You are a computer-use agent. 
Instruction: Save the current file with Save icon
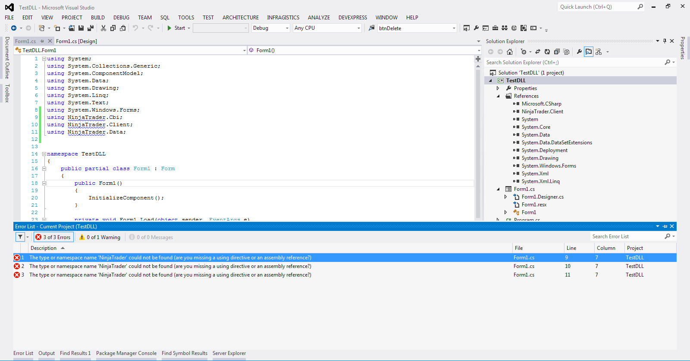tap(81, 28)
